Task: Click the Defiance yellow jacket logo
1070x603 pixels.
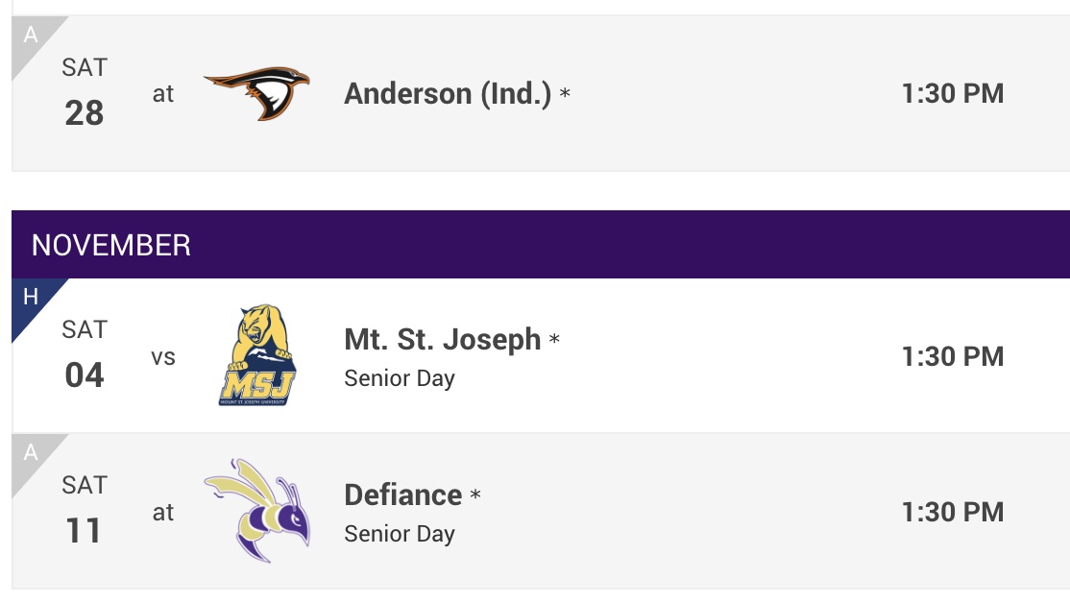Action: click(257, 511)
